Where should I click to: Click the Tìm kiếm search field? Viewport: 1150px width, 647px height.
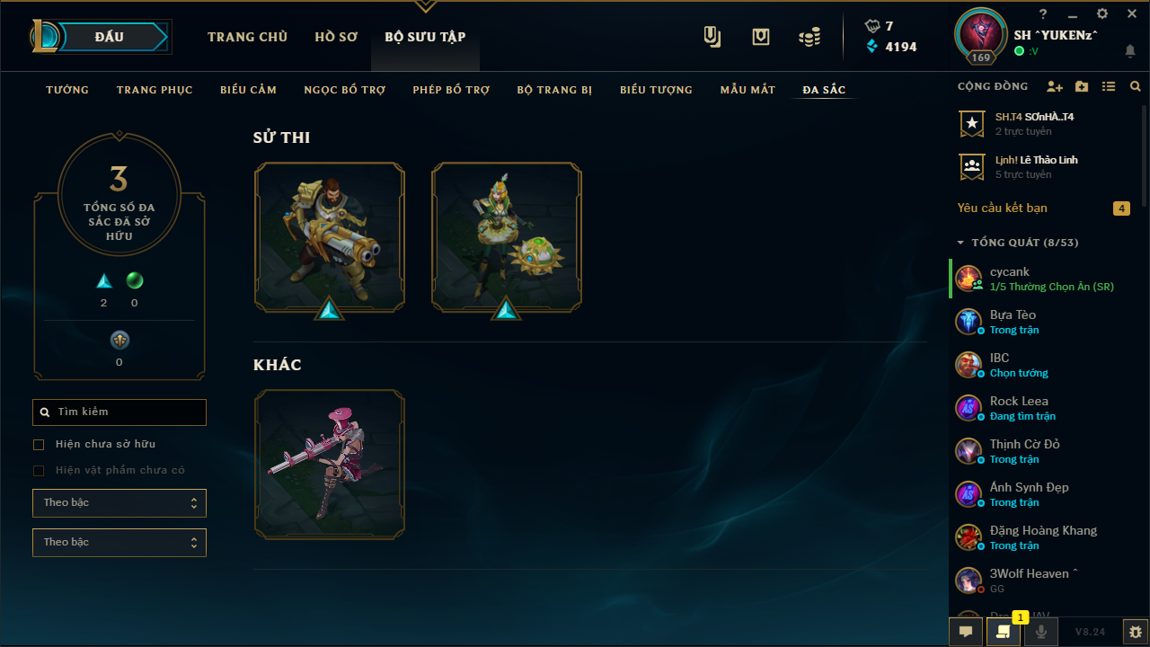coord(119,412)
